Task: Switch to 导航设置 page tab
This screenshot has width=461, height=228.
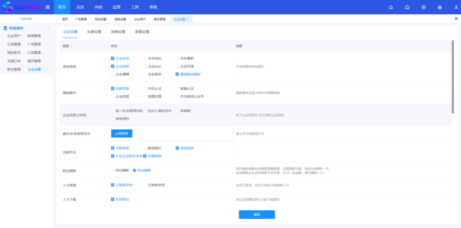Action: click(x=120, y=19)
